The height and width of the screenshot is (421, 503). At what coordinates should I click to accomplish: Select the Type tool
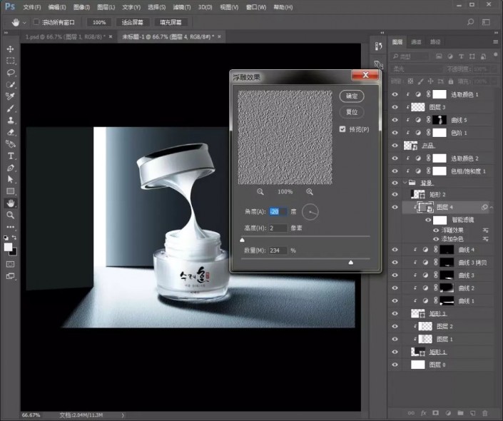11,156
